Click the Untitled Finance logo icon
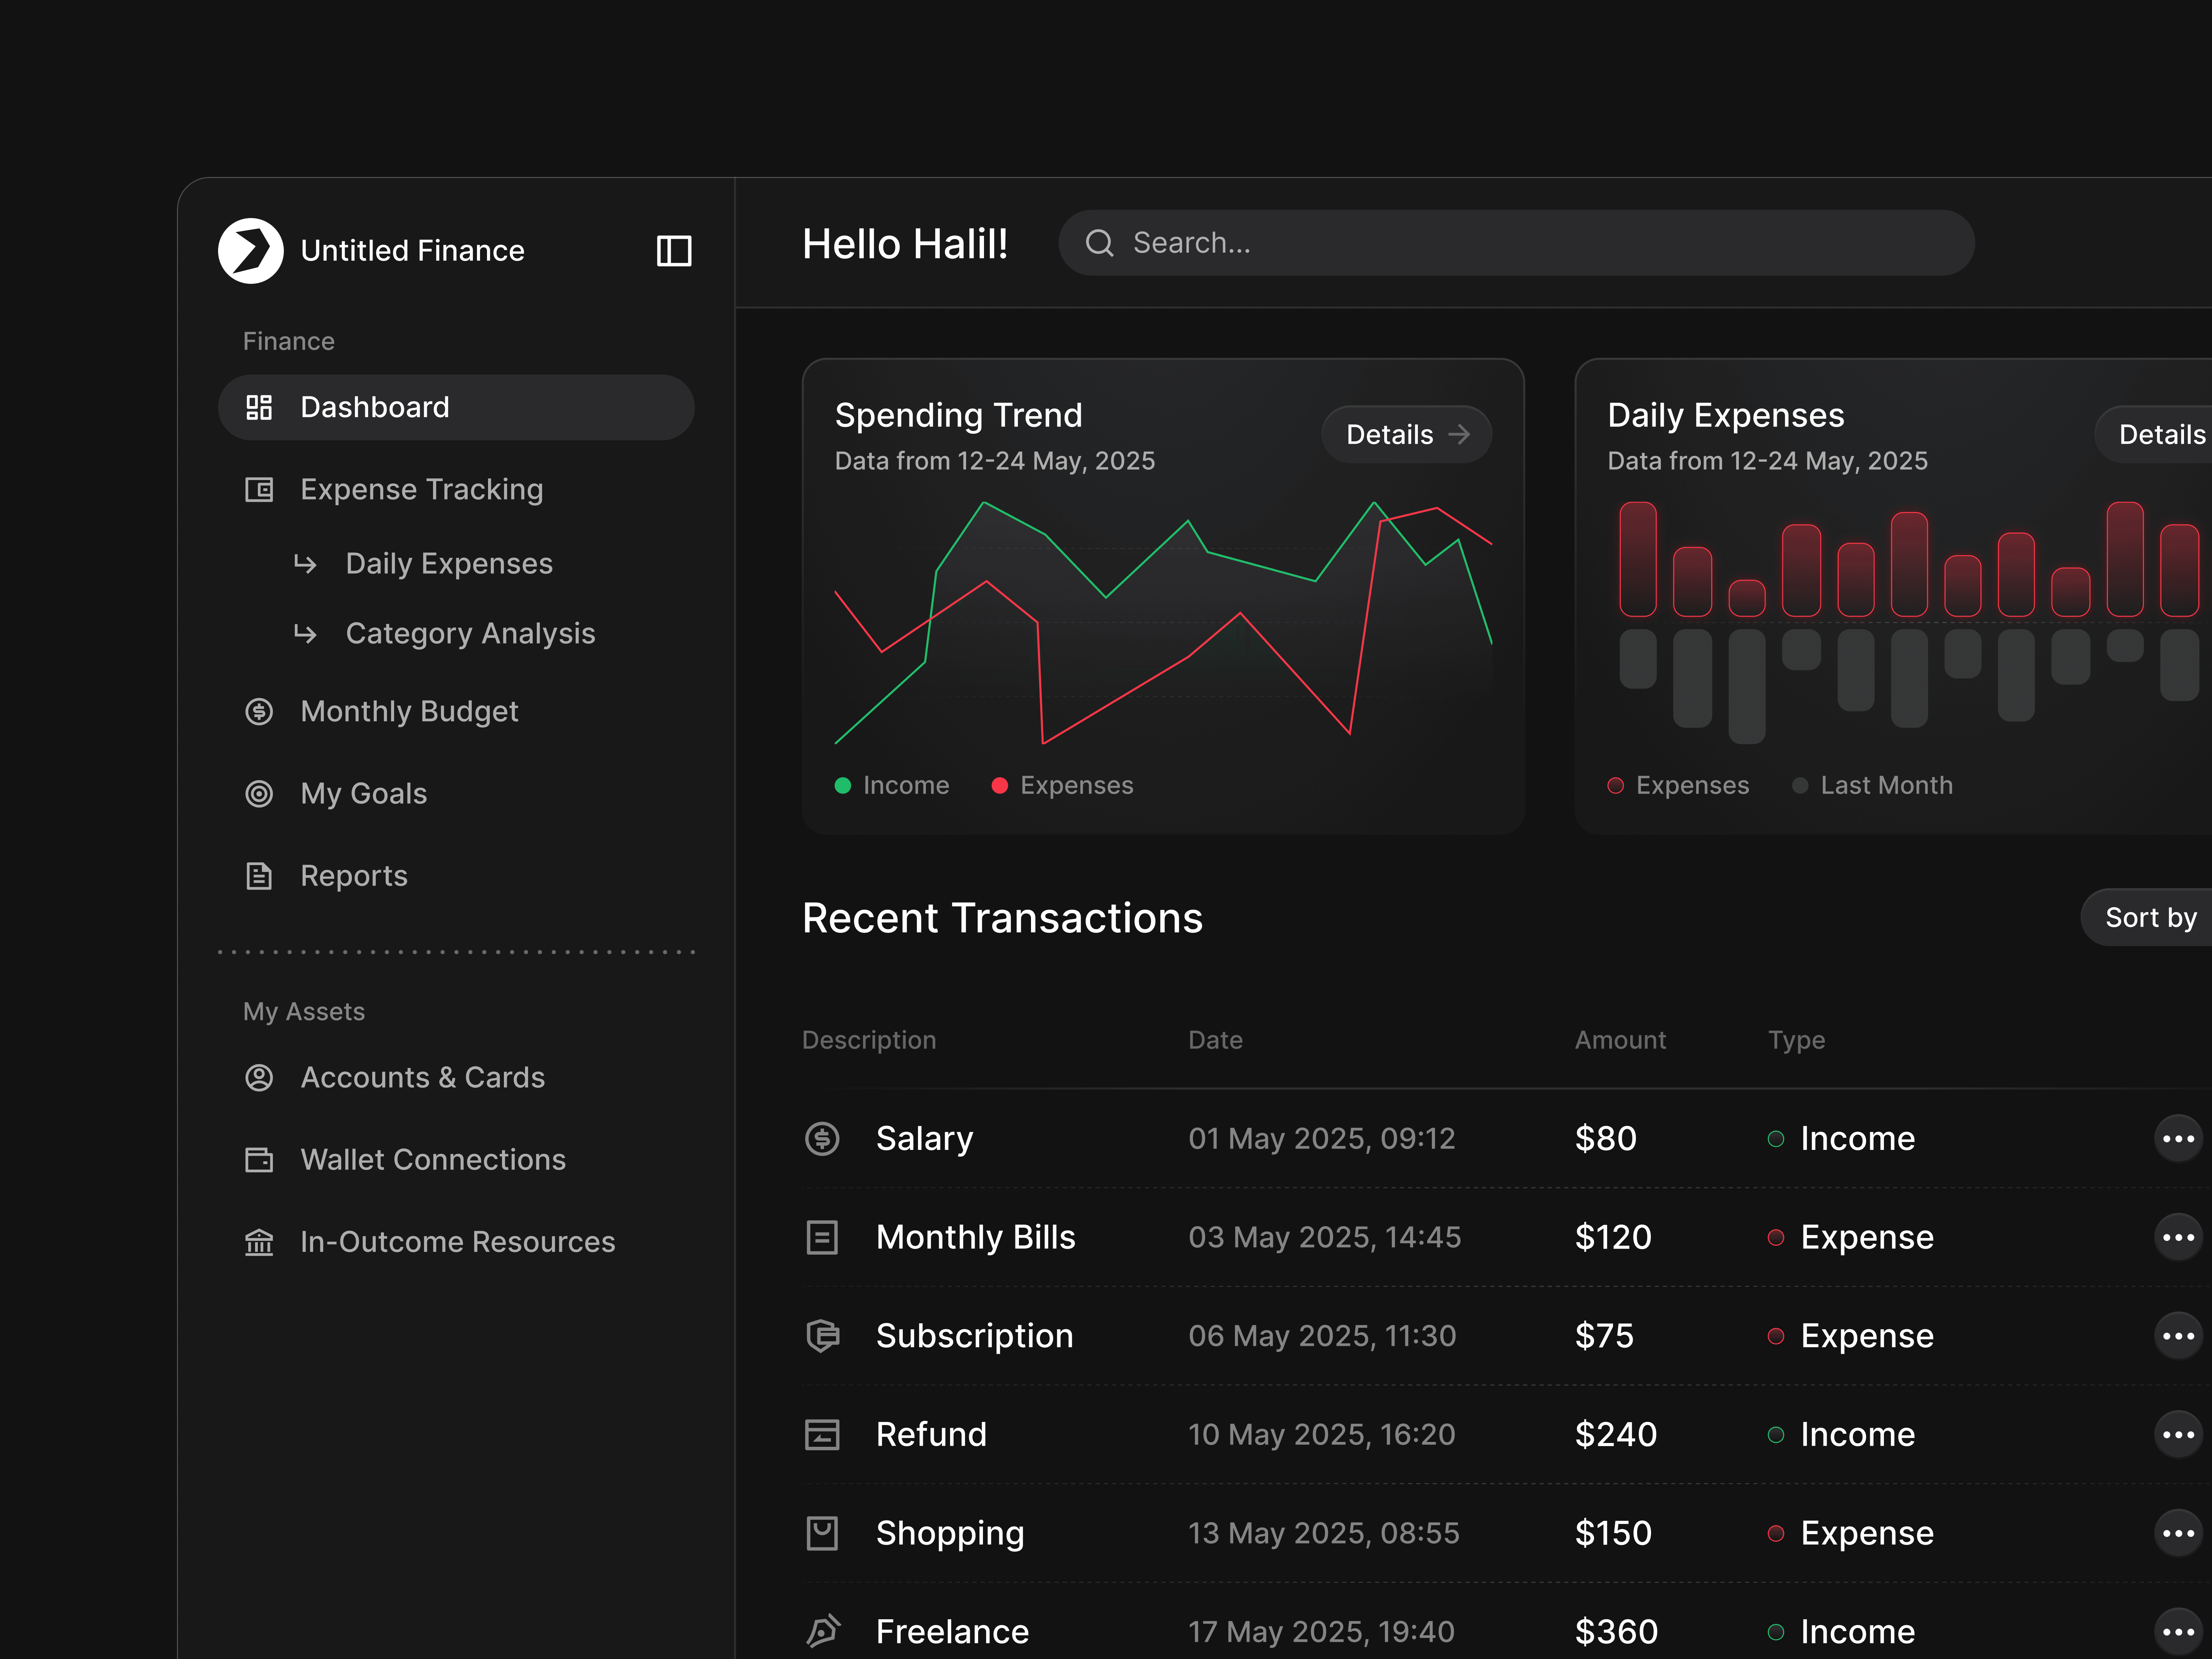Viewport: 2212px width, 1659px height. click(x=251, y=251)
